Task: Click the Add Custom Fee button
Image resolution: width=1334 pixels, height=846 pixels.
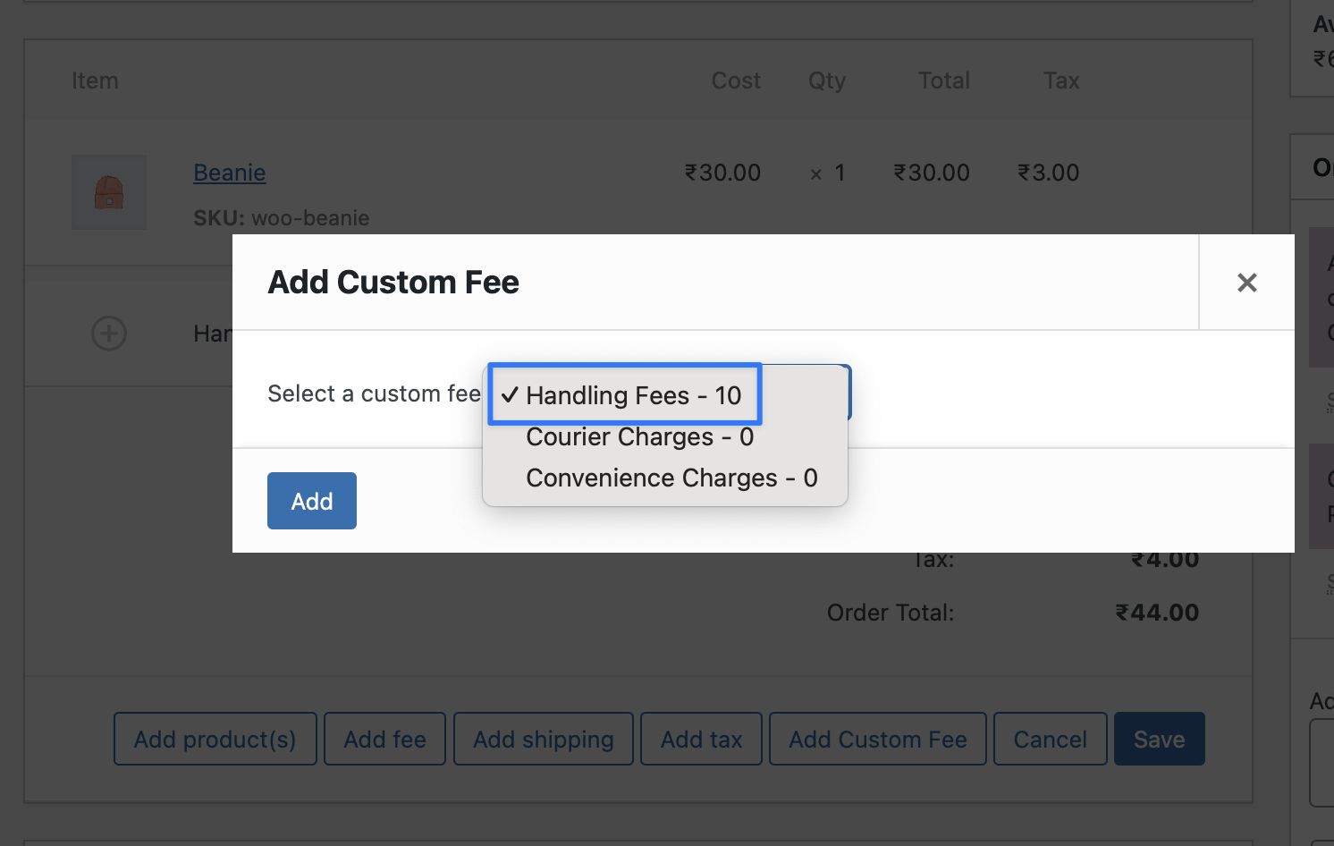Action: [x=878, y=739]
